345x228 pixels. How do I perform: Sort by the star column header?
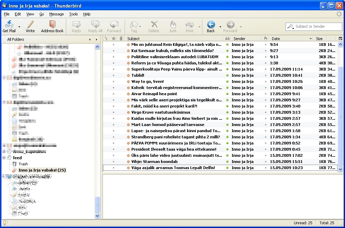114,39
